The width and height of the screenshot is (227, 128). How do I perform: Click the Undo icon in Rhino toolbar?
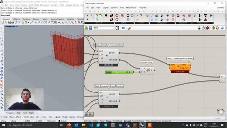point(29,22)
